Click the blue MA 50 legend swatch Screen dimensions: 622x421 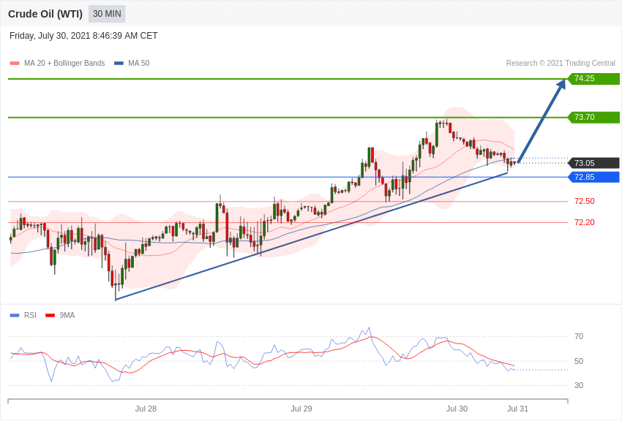[119, 64]
